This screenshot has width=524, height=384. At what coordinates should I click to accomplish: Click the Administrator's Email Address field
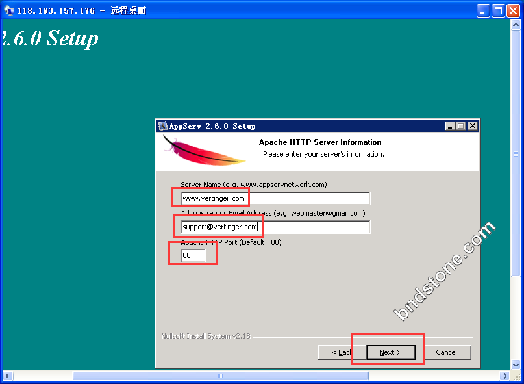point(275,227)
